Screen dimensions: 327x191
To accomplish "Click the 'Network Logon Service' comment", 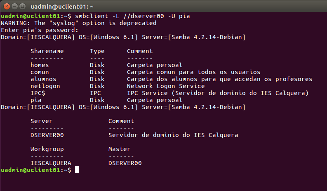I will click(166, 86).
